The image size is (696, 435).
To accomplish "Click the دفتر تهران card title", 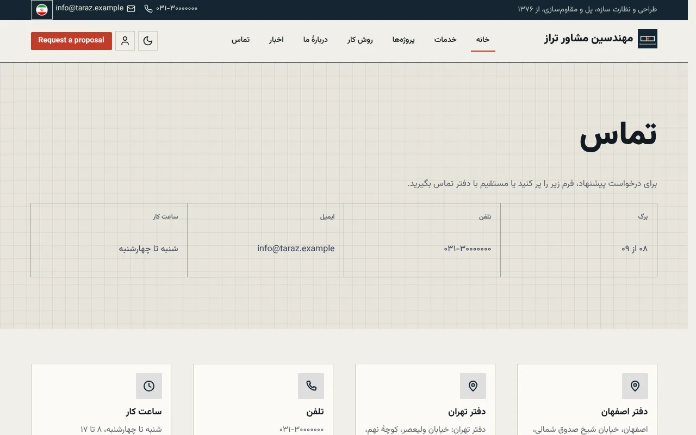I will tap(467, 412).
